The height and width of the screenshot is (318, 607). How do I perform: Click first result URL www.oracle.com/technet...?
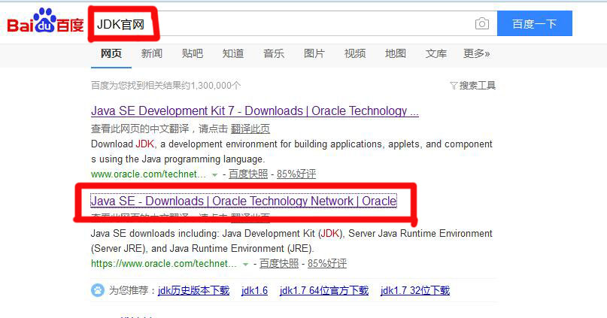coord(149,174)
